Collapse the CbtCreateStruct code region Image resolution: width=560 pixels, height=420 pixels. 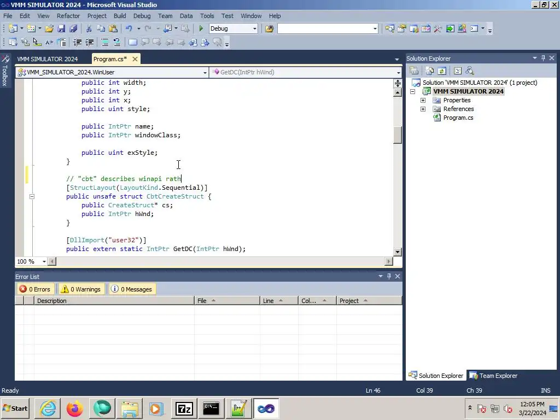pyautogui.click(x=32, y=196)
